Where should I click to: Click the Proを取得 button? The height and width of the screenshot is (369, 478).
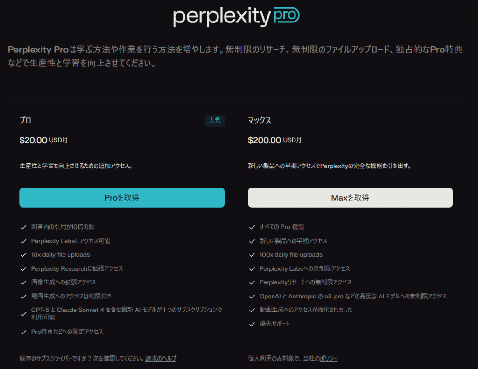tap(122, 198)
